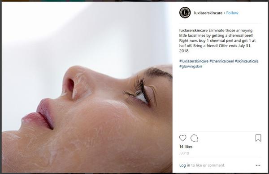Open the three-dot more options menu
This screenshot has height=174, width=269.
pyautogui.click(x=258, y=165)
